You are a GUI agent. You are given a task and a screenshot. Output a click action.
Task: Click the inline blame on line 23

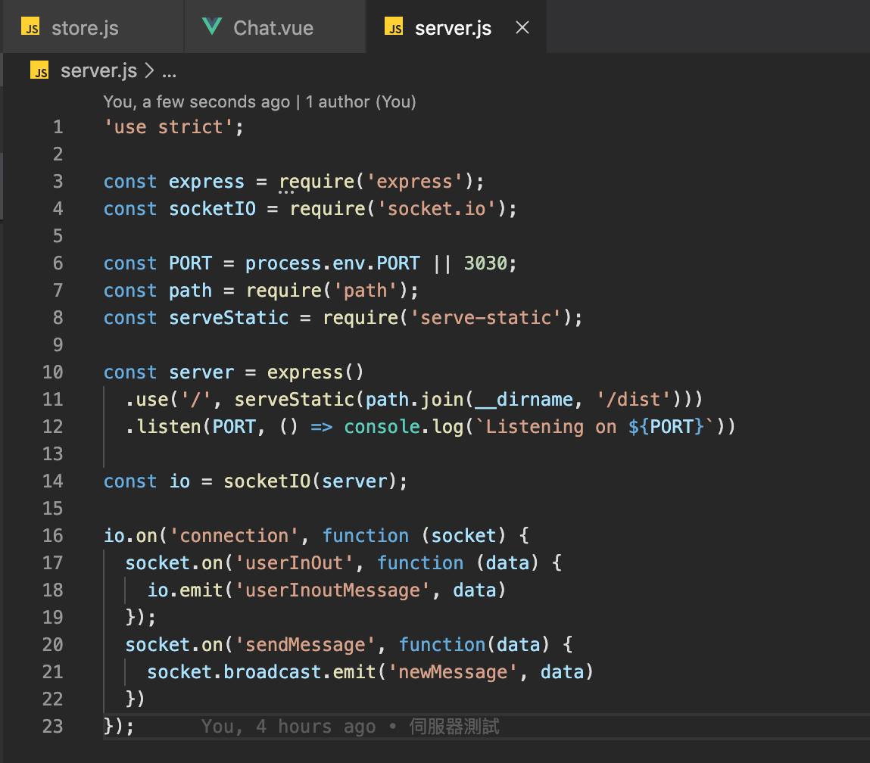(x=350, y=727)
